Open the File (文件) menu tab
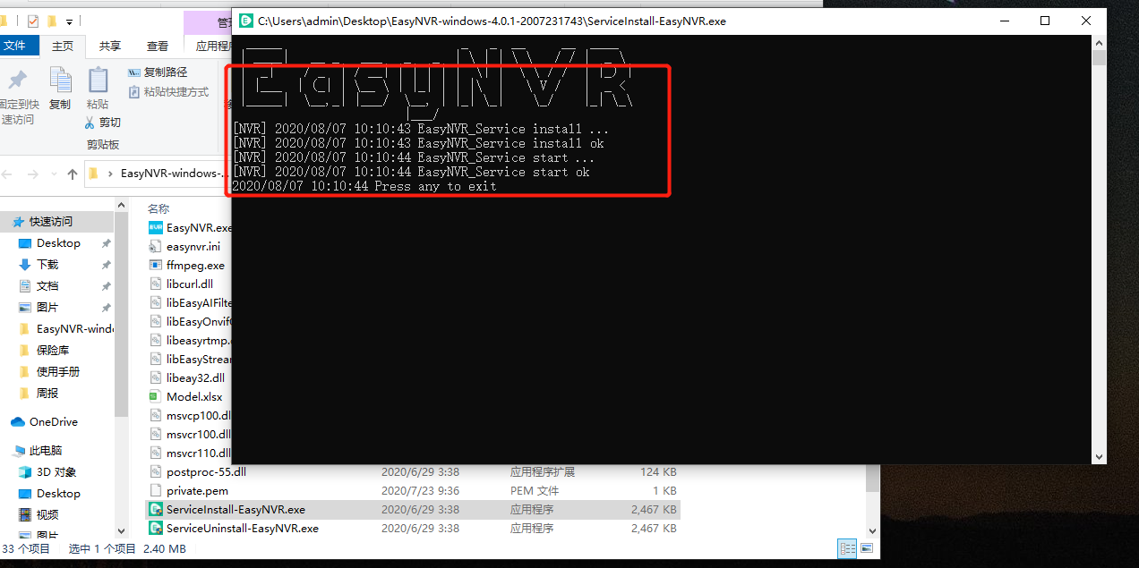 pyautogui.click(x=14, y=46)
